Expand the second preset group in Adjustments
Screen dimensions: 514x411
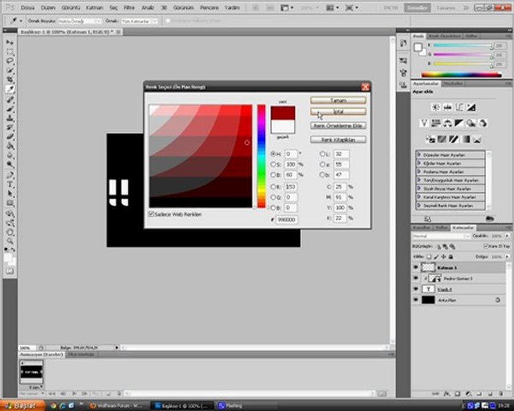tap(419, 163)
